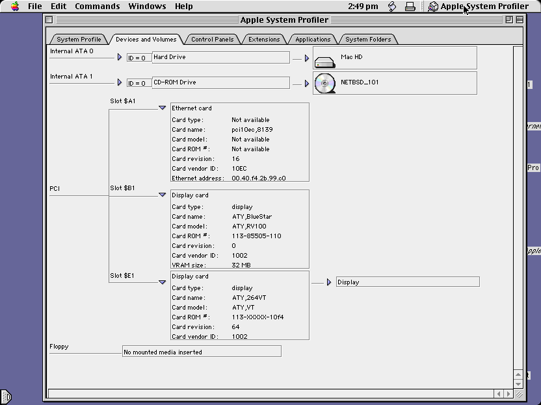Image resolution: width=541 pixels, height=405 pixels.
Task: Click the window resize grip
Action: pyautogui.click(x=519, y=394)
